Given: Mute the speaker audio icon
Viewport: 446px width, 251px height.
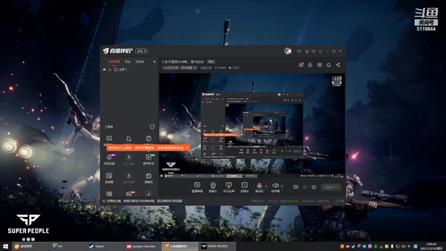Looking at the screenshot, I should pos(275,186).
